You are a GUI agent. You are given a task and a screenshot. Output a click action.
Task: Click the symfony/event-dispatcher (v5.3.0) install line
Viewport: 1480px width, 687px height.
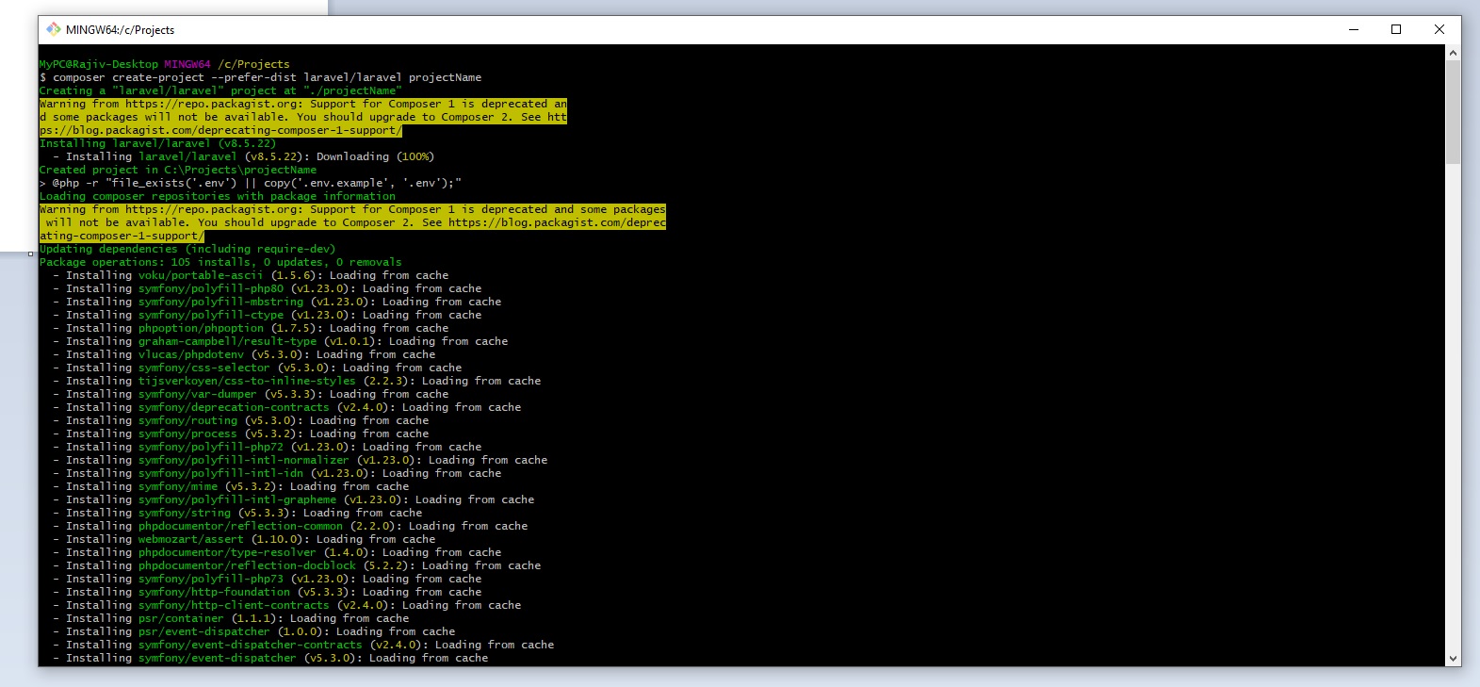tap(270, 658)
